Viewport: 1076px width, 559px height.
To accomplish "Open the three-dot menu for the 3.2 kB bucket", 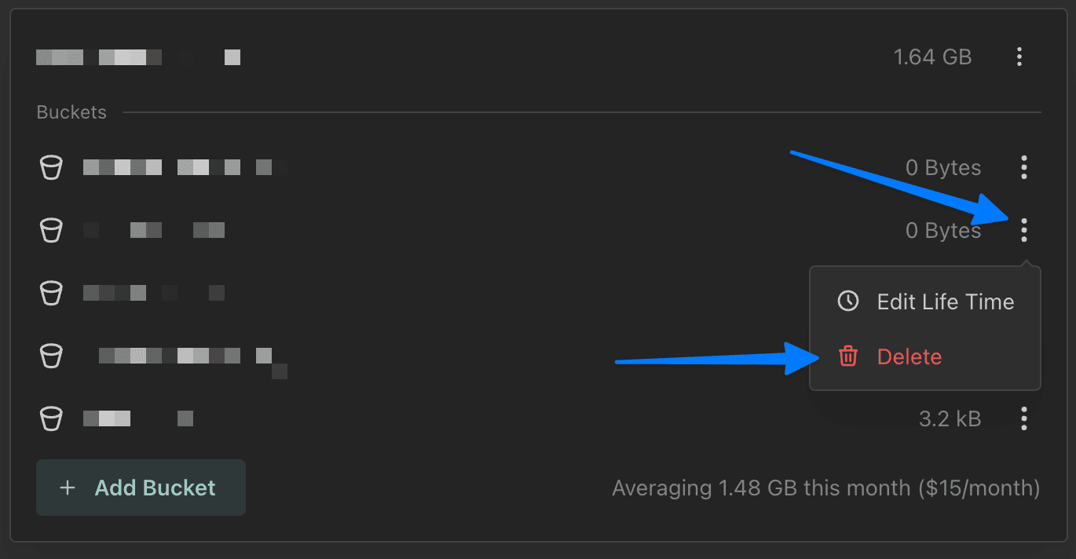I will (1023, 418).
